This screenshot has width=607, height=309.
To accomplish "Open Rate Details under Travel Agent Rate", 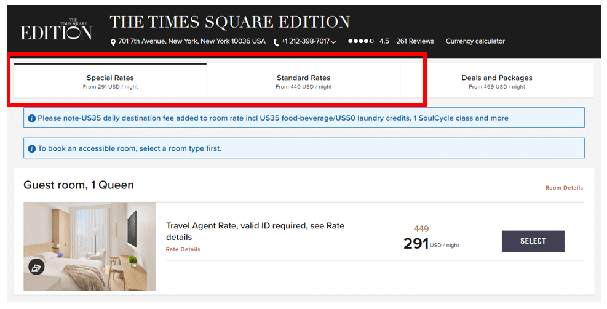I will tap(183, 249).
